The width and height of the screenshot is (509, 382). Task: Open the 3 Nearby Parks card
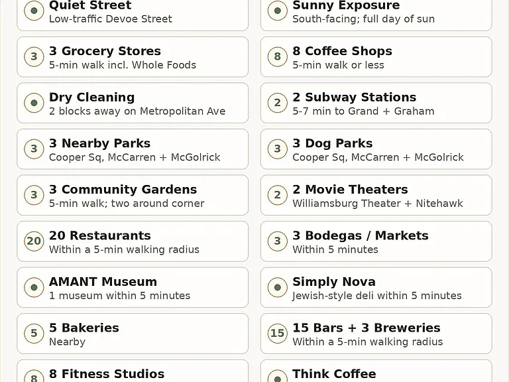click(133, 149)
